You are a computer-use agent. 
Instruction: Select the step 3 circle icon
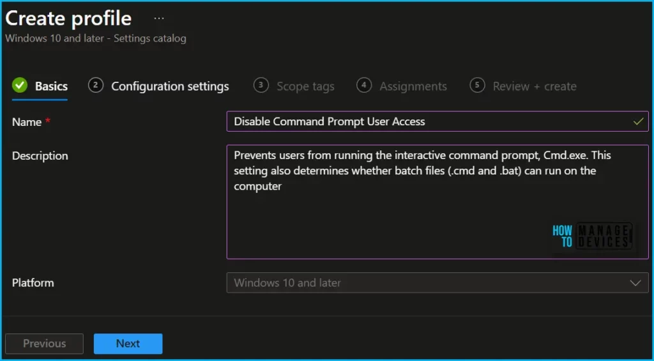click(261, 86)
